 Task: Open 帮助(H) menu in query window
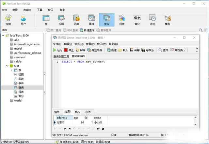pos(113,44)
